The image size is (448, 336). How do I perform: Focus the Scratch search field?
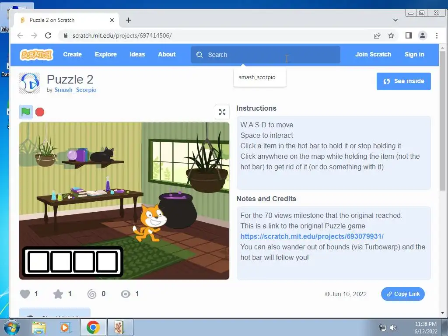pyautogui.click(x=266, y=55)
